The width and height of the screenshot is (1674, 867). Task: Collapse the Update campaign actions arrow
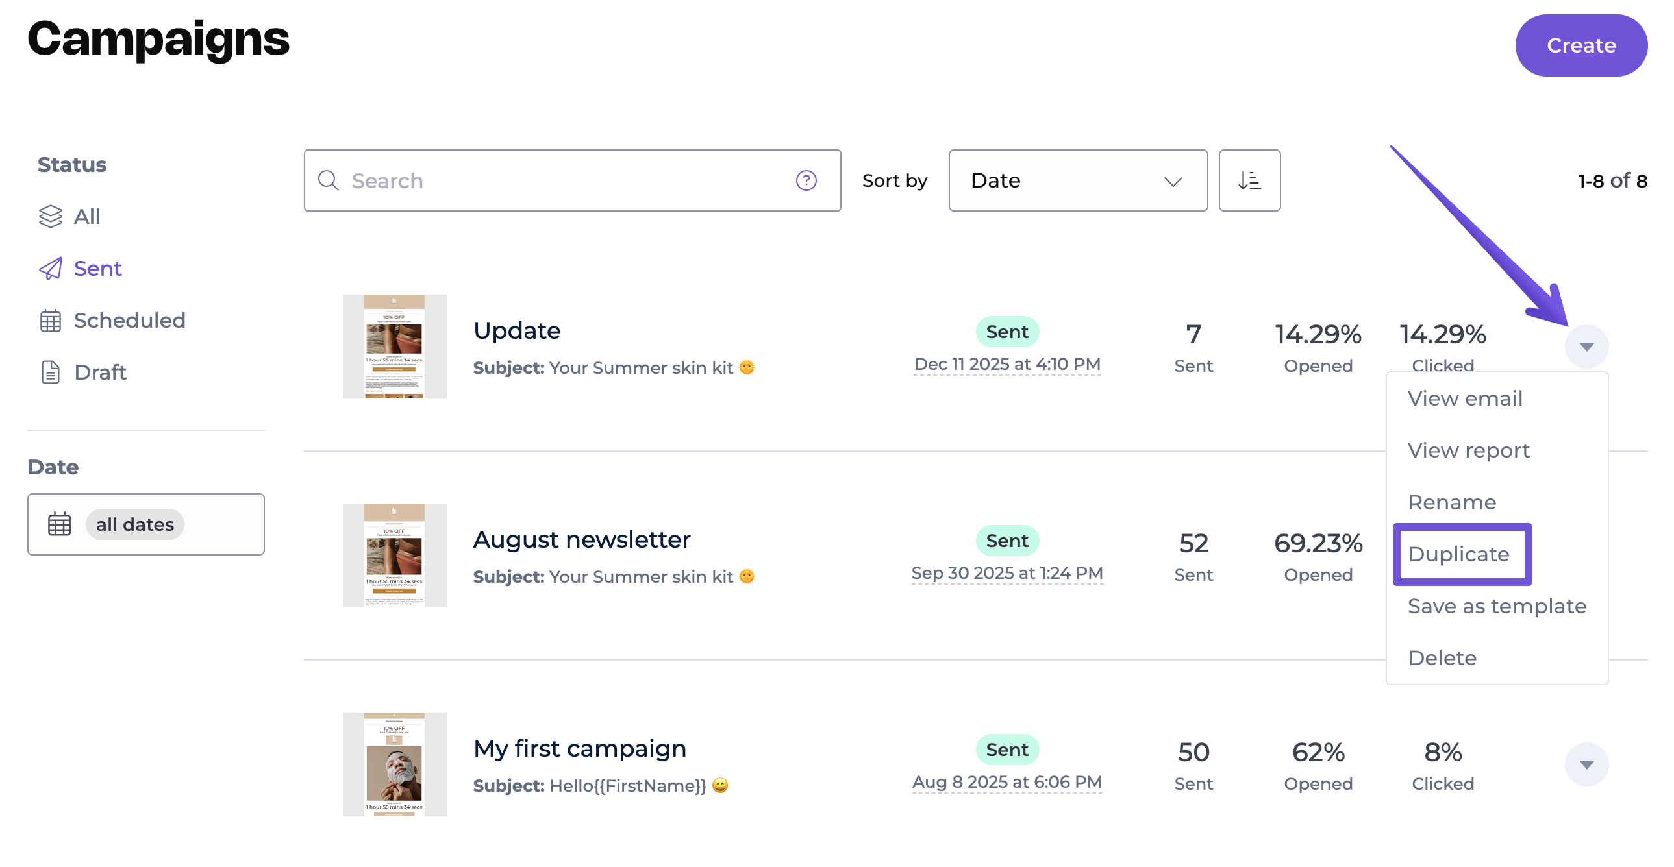[1586, 347]
